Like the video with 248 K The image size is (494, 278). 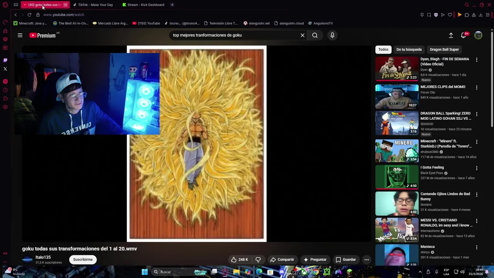(239, 259)
